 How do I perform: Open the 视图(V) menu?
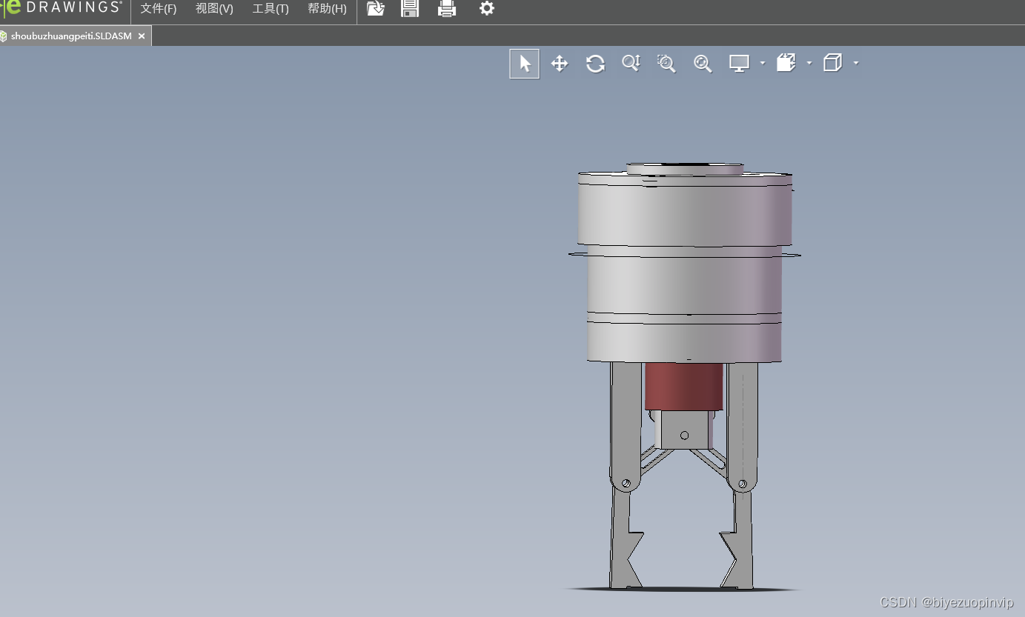click(214, 9)
